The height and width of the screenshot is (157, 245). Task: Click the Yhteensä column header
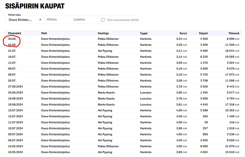point(233,33)
